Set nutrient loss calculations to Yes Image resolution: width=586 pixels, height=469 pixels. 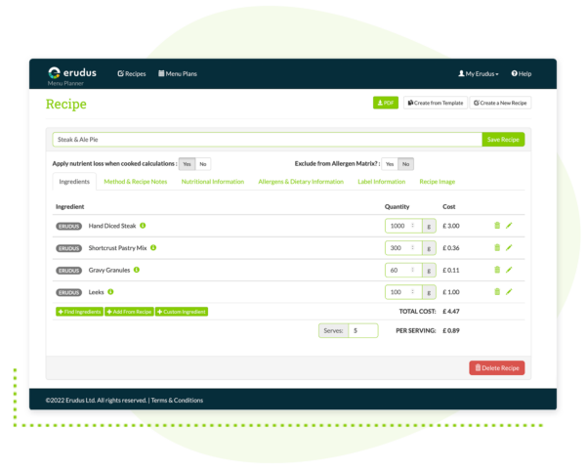tap(186, 164)
